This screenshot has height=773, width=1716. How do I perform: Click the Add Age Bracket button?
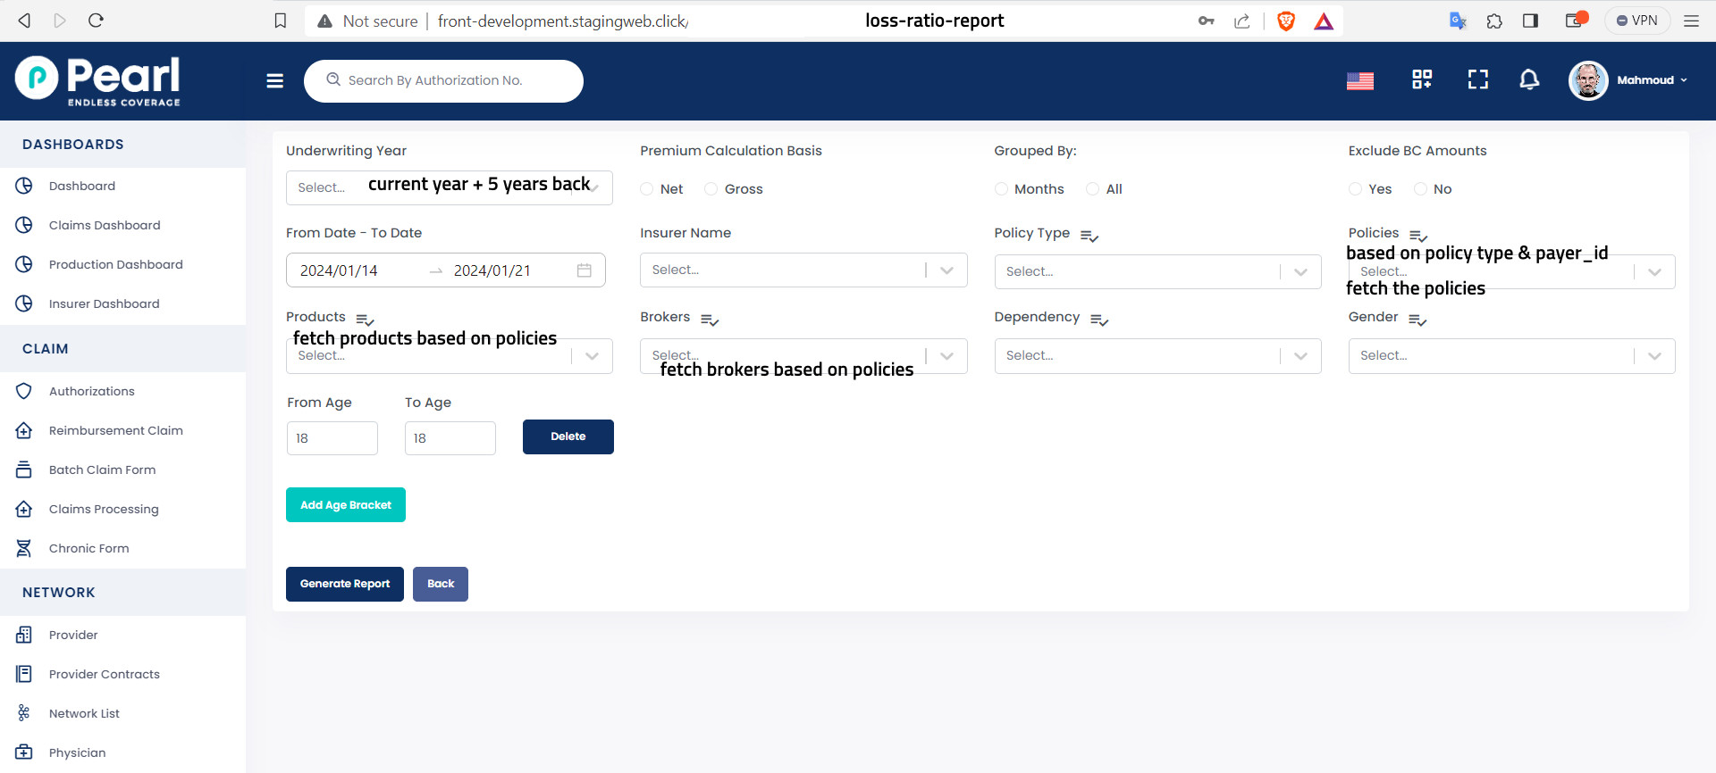click(345, 505)
